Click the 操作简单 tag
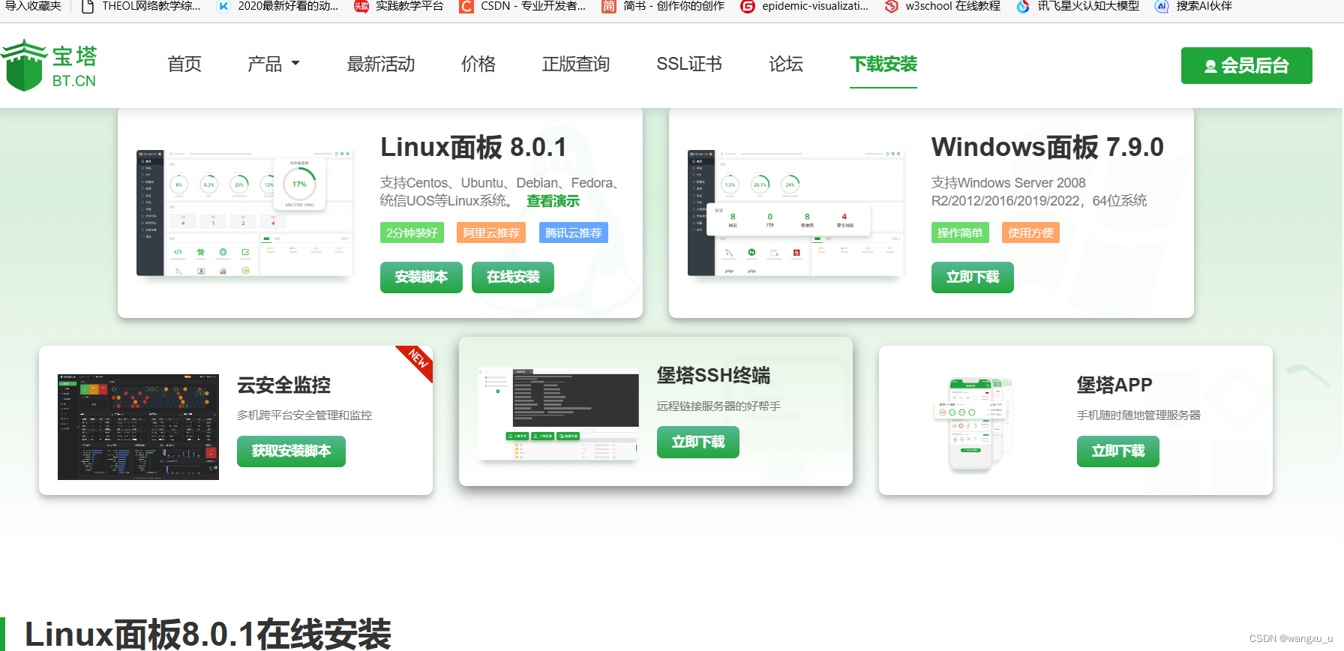This screenshot has height=651, width=1344. pyautogui.click(x=960, y=232)
